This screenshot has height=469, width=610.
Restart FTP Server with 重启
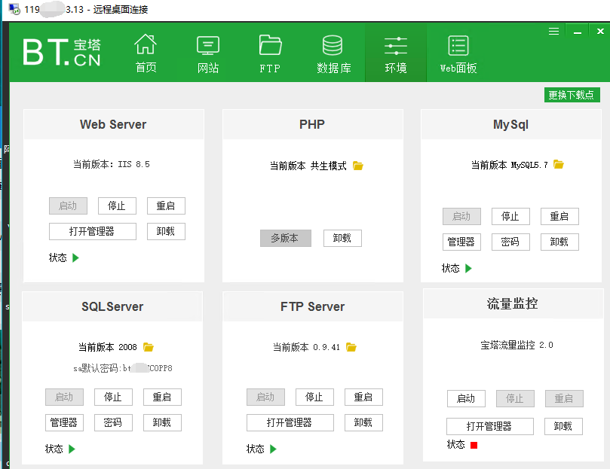(x=363, y=397)
